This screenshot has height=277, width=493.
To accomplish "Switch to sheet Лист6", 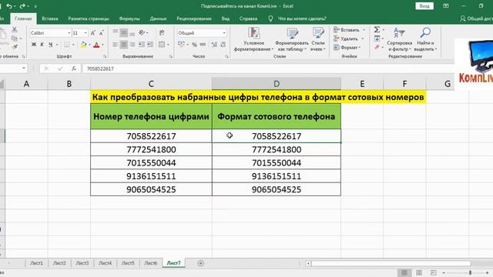I will [151, 263].
